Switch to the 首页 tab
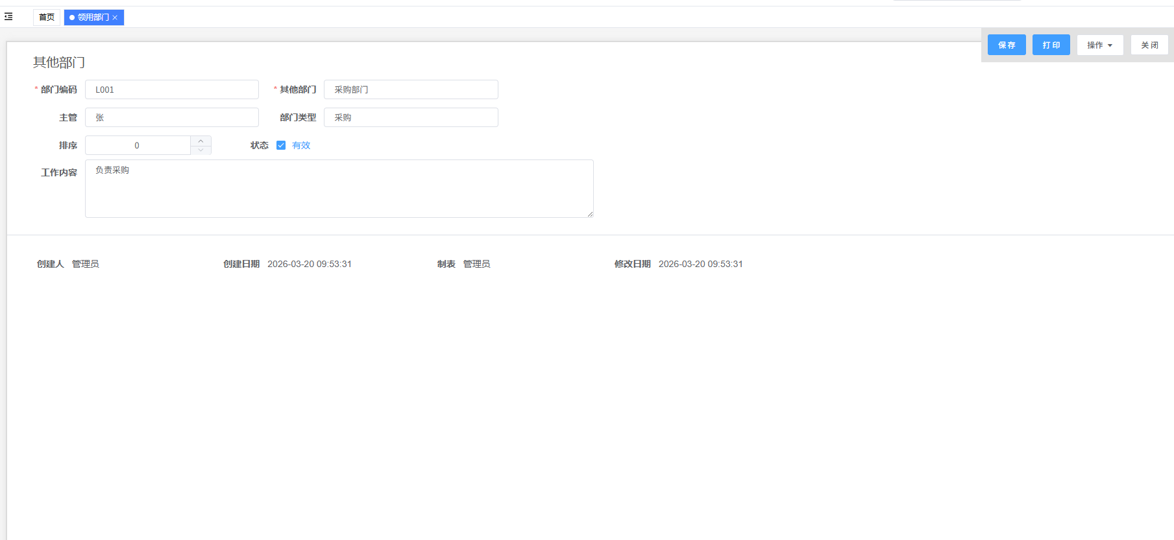This screenshot has height=540, width=1174. (x=47, y=18)
